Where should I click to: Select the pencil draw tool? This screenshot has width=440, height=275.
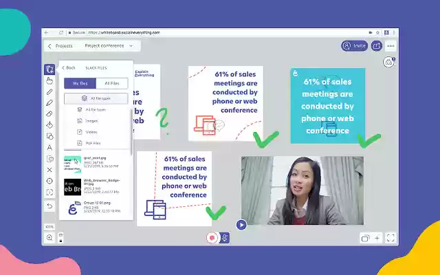tap(49, 91)
